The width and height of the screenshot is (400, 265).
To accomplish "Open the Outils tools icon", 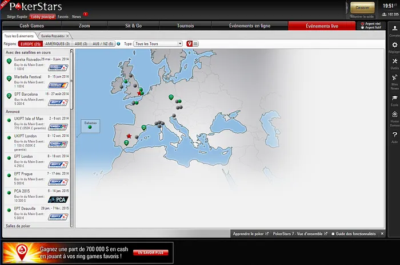I will click(394, 61).
